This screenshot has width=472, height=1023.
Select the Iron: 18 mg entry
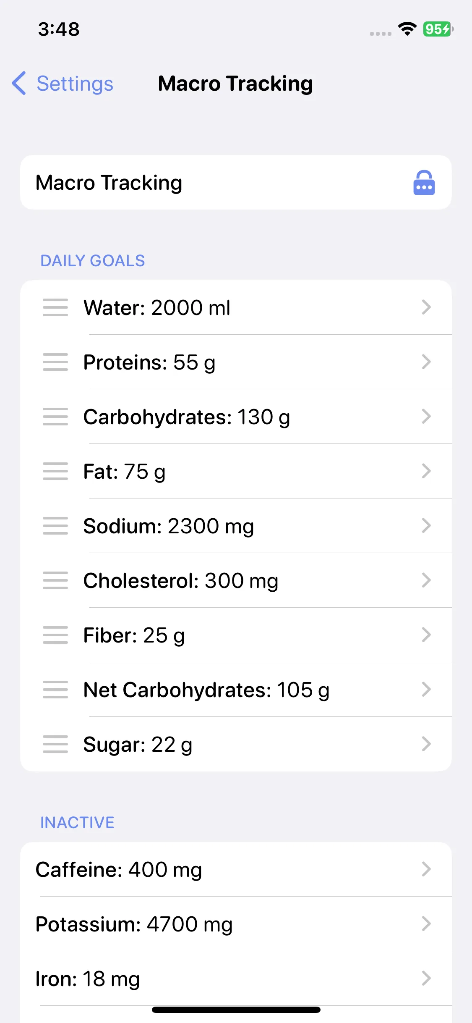(236, 978)
